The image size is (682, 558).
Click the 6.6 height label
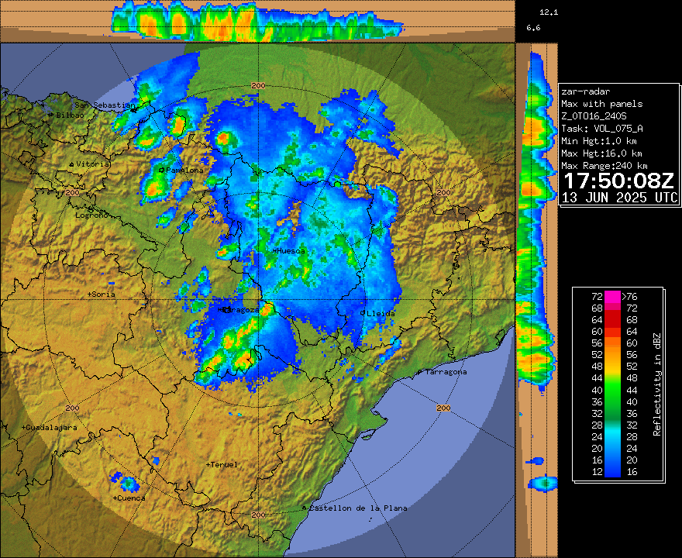coord(534,28)
